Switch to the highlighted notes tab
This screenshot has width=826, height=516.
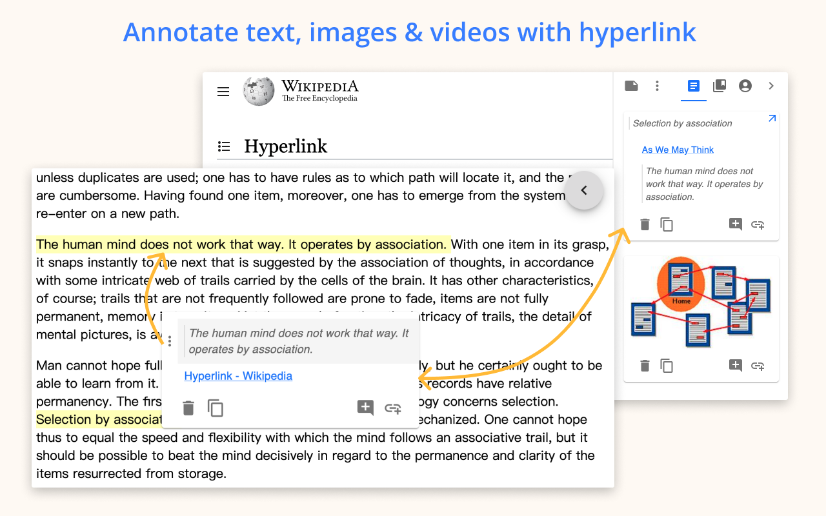pyautogui.click(x=693, y=86)
